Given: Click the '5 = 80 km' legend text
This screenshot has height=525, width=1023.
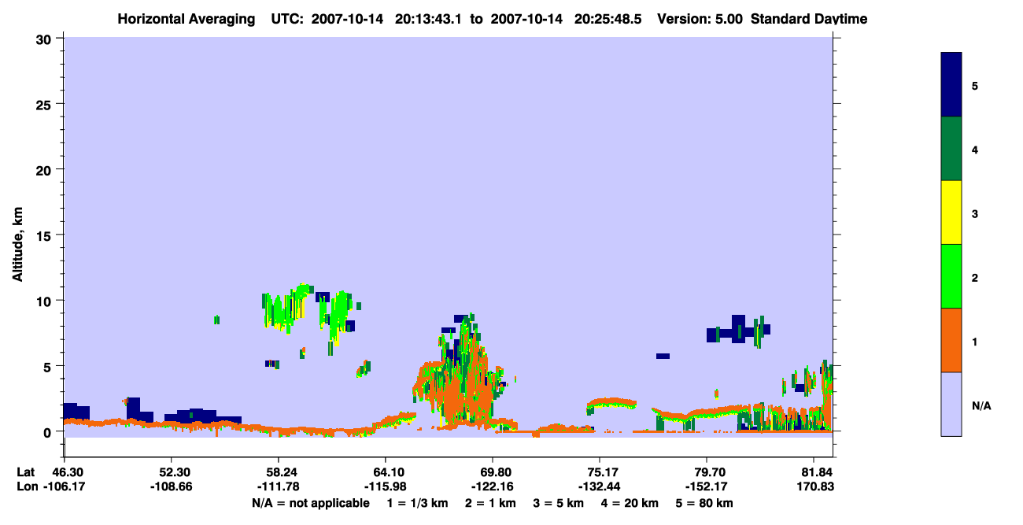Looking at the screenshot, I should click(x=705, y=503).
